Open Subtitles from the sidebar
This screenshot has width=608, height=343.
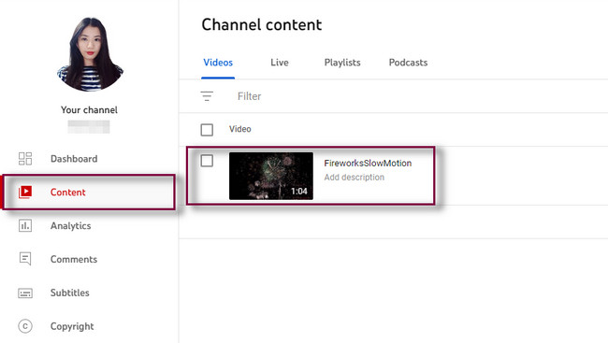pyautogui.click(x=70, y=293)
